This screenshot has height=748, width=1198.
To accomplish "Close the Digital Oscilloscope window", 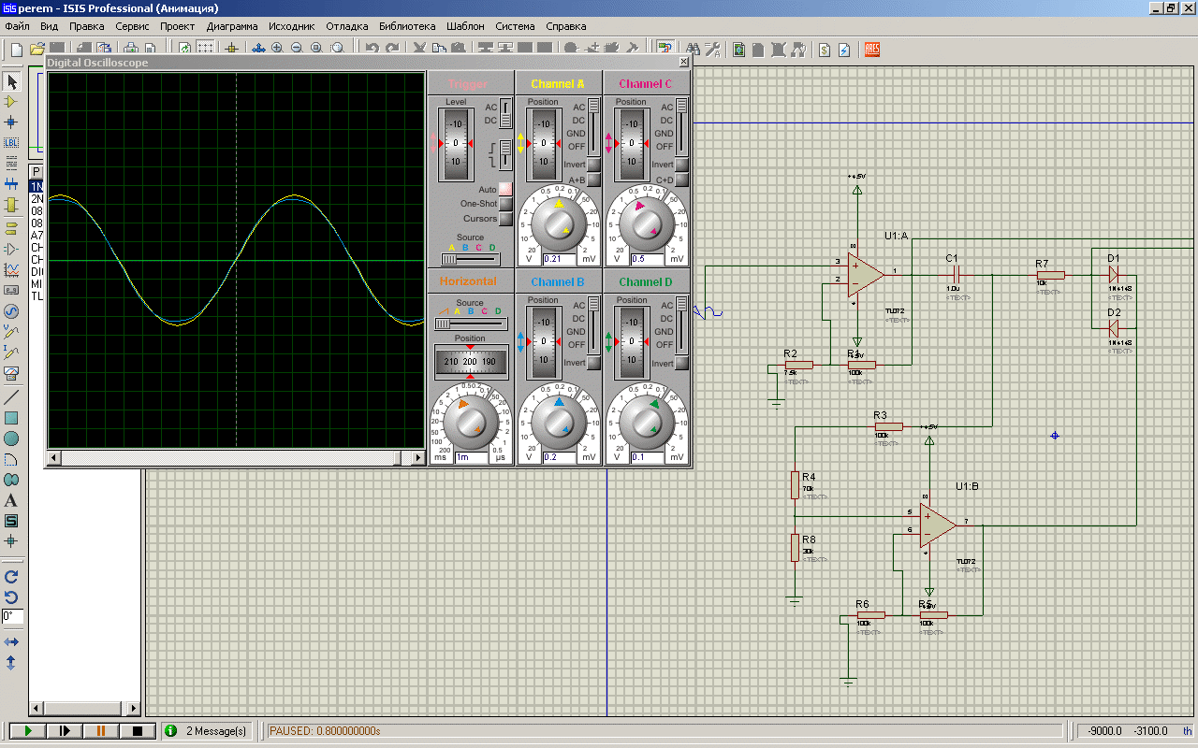I will pyautogui.click(x=683, y=63).
